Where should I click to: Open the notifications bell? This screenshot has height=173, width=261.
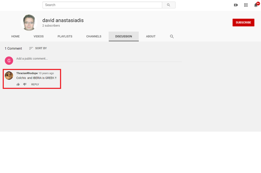tap(256, 5)
